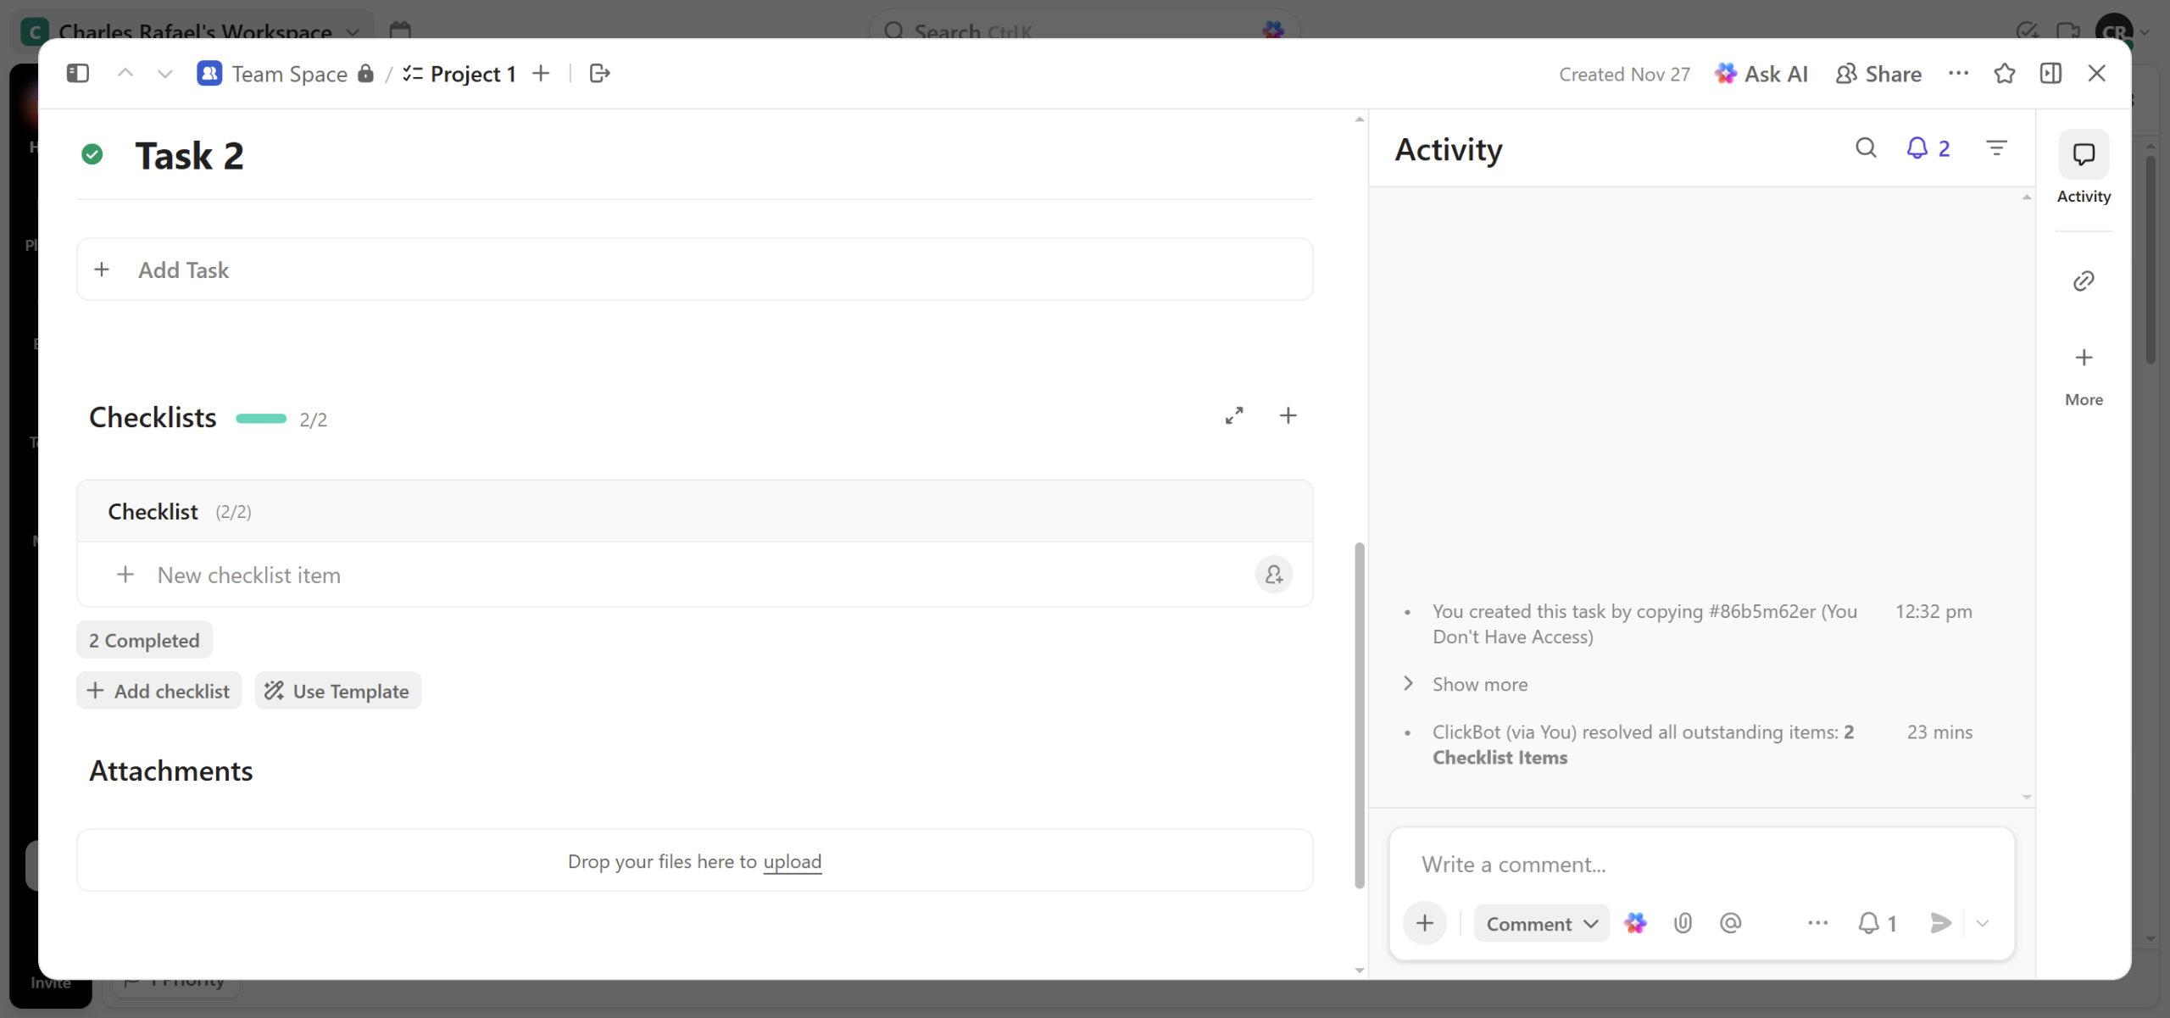
Task: Open send options dropdown arrow
Action: click(1982, 922)
